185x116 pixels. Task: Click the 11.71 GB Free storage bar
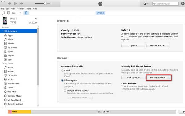104,112
